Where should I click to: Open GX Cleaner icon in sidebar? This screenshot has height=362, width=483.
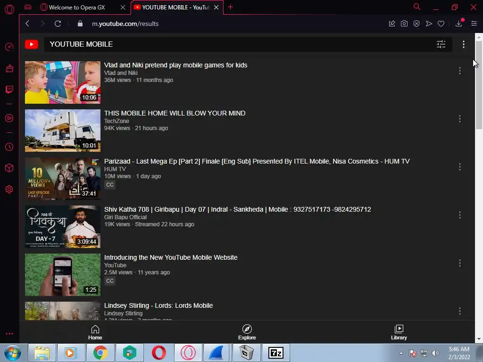[x=9, y=68]
